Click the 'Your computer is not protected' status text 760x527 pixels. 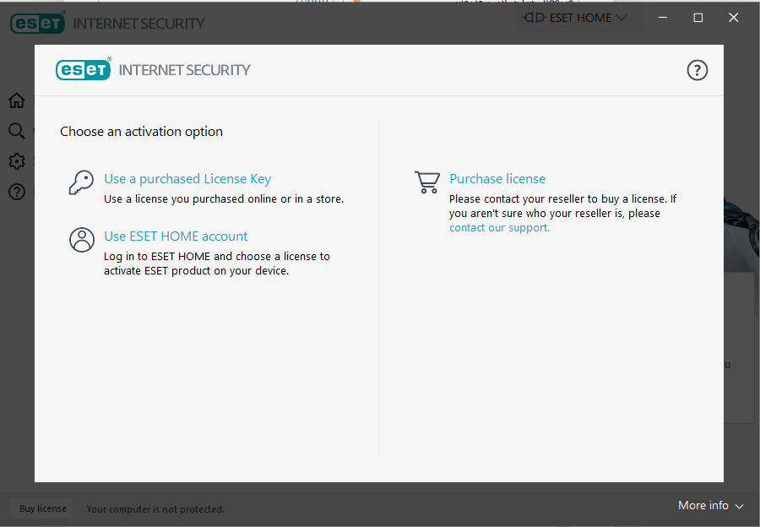coord(155,509)
